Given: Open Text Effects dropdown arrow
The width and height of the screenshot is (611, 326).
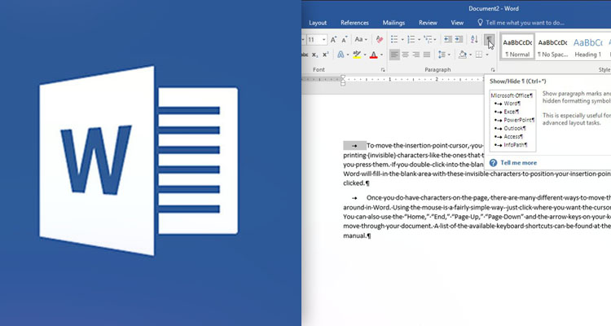Looking at the screenshot, I should (x=348, y=55).
